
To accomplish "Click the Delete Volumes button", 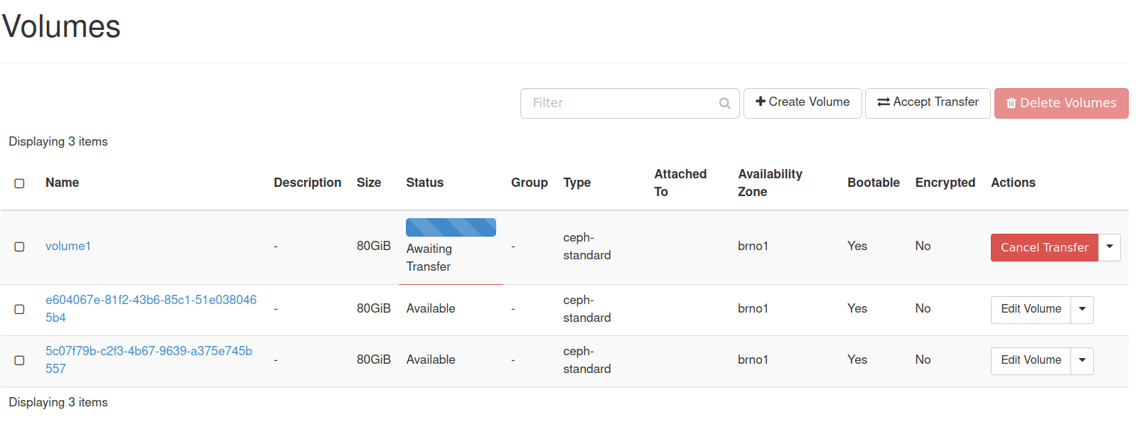I will [1061, 104].
